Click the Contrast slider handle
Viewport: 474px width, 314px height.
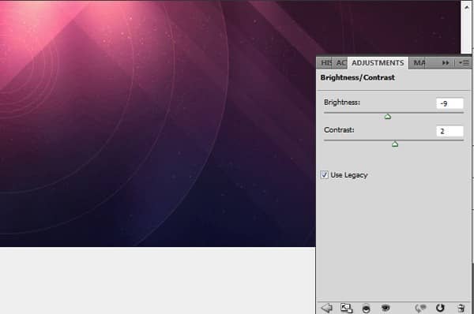(395, 144)
